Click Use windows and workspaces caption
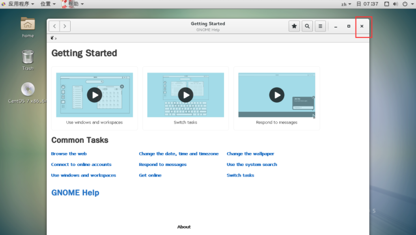This screenshot has width=416, height=235. (x=95, y=122)
